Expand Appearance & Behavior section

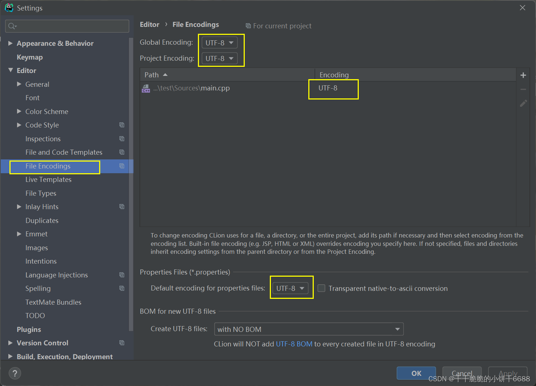point(10,43)
